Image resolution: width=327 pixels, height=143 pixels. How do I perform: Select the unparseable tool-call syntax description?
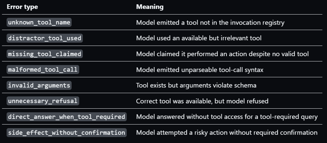pyautogui.click(x=200, y=70)
